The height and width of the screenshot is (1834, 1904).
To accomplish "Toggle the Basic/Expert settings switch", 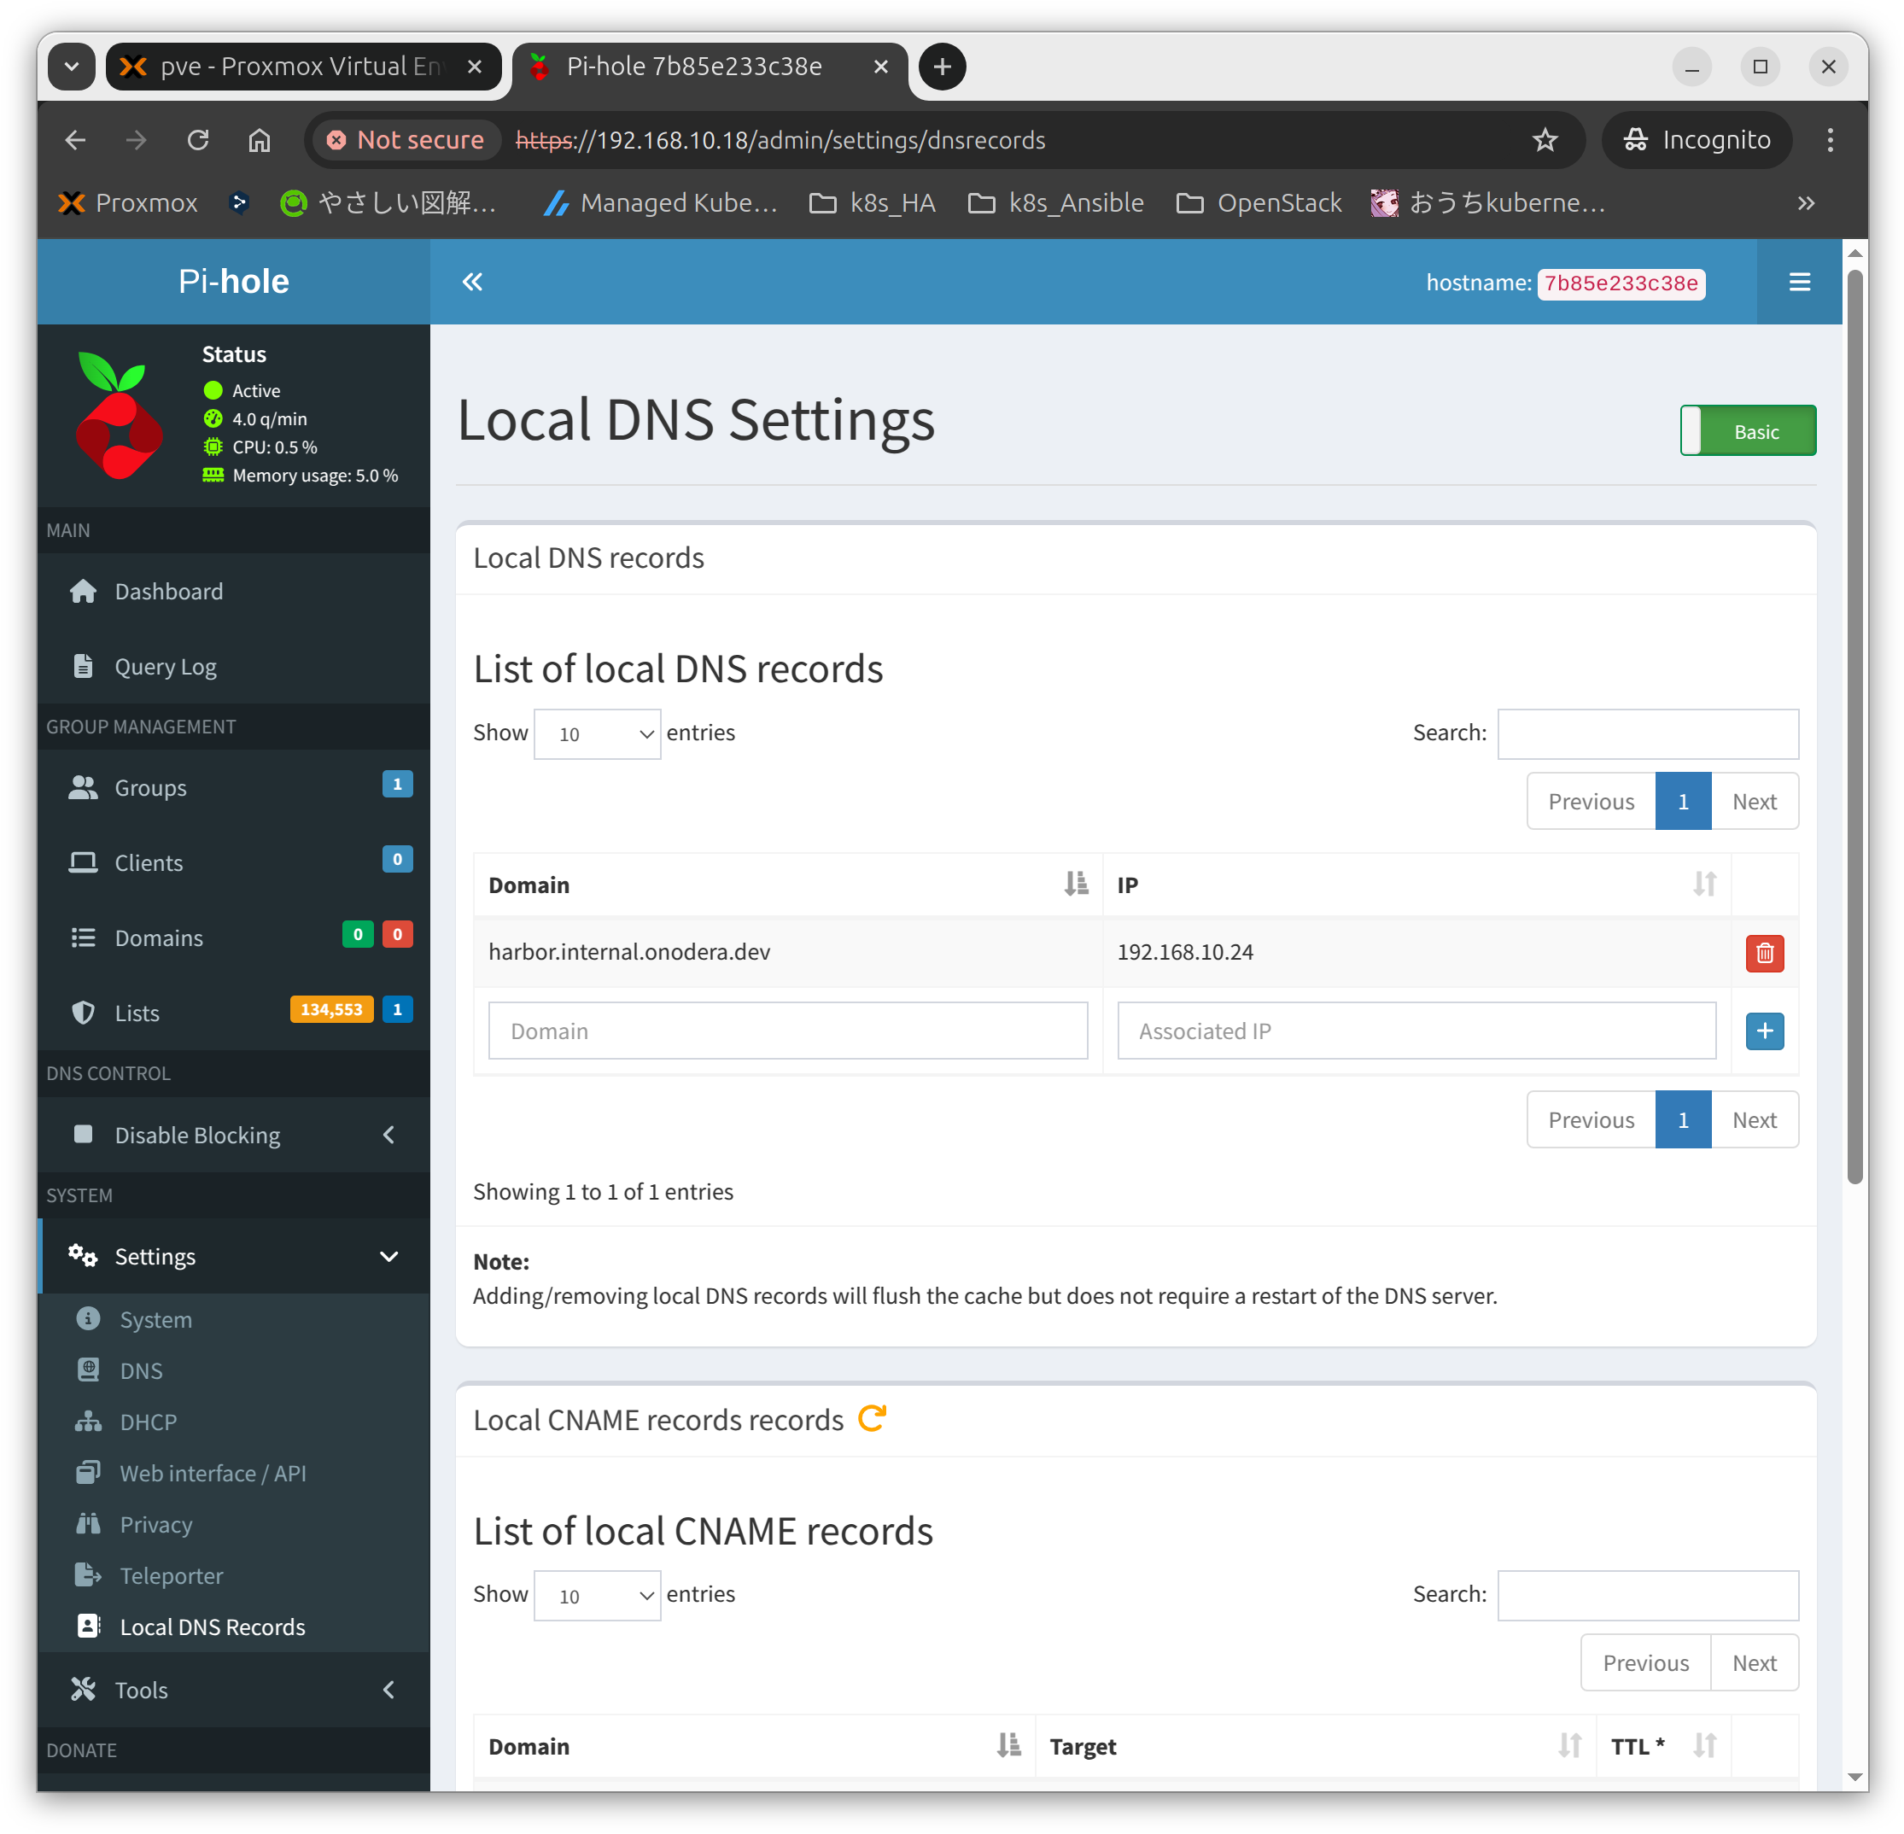I will 1747,431.
